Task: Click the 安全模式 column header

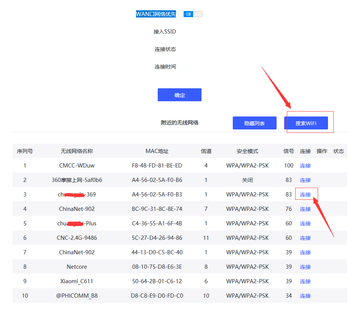Action: [247, 151]
